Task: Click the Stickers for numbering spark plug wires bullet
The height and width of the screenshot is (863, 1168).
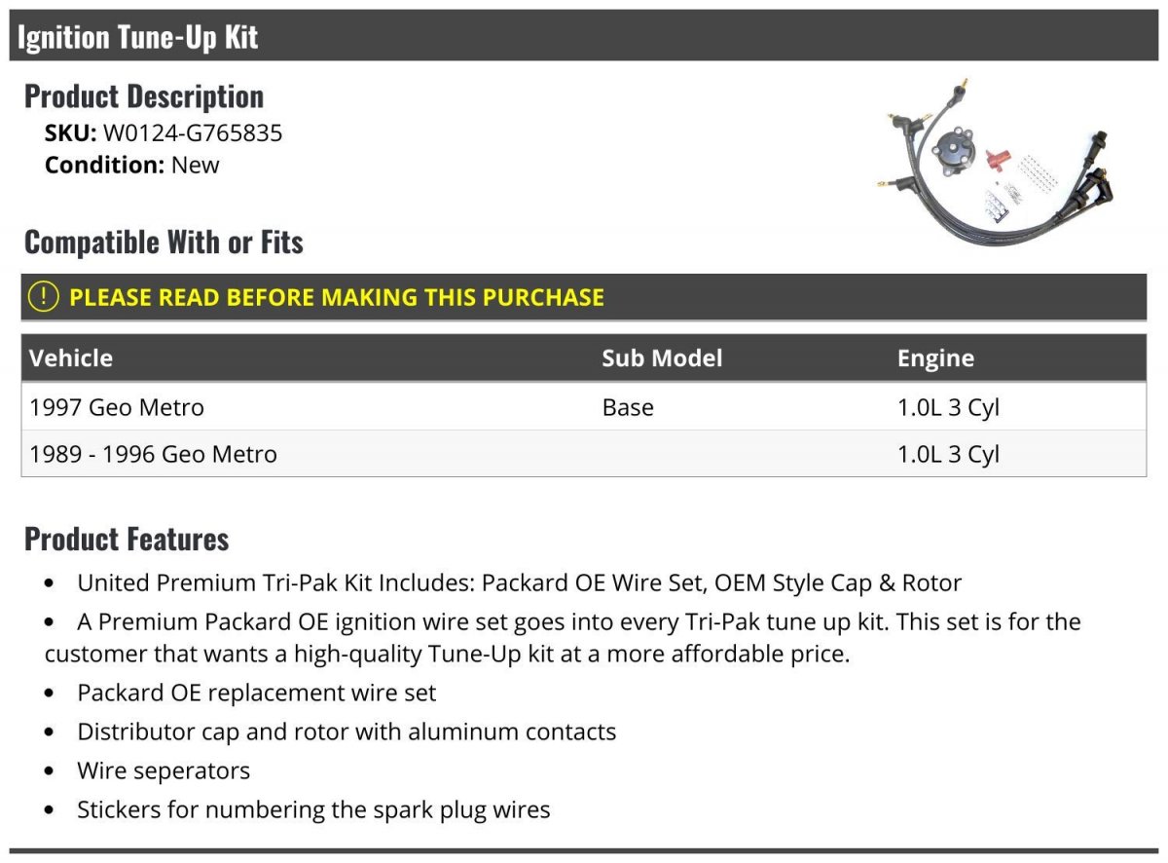Action: coord(313,809)
